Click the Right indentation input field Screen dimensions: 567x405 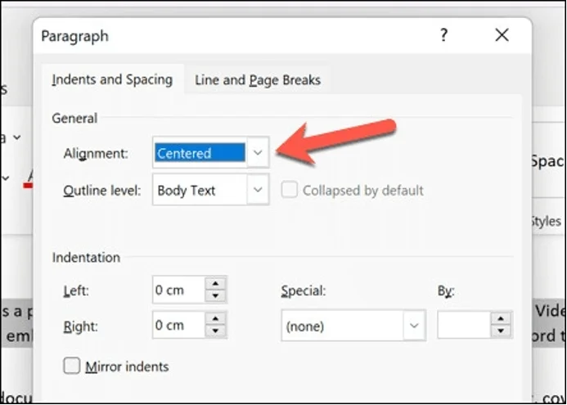tap(178, 326)
